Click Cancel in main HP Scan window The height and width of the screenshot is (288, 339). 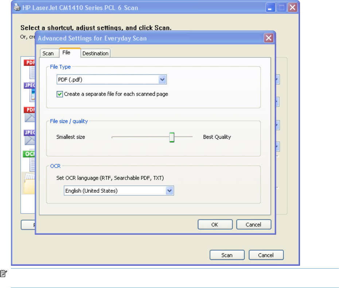266,255
